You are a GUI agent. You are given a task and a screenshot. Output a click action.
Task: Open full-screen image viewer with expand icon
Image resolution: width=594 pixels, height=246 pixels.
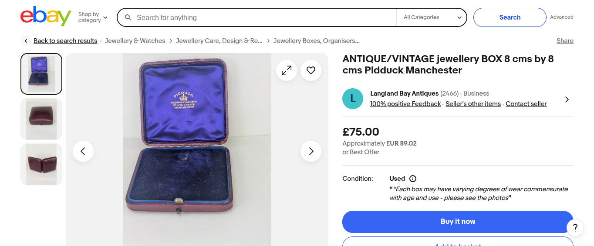point(287,70)
